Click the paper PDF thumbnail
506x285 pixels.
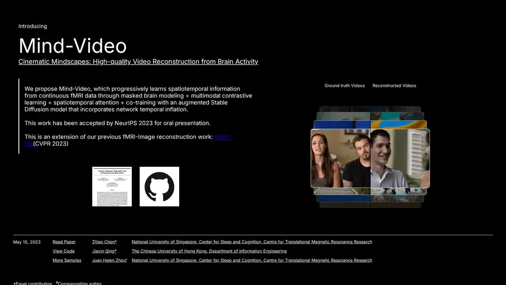[x=112, y=186]
